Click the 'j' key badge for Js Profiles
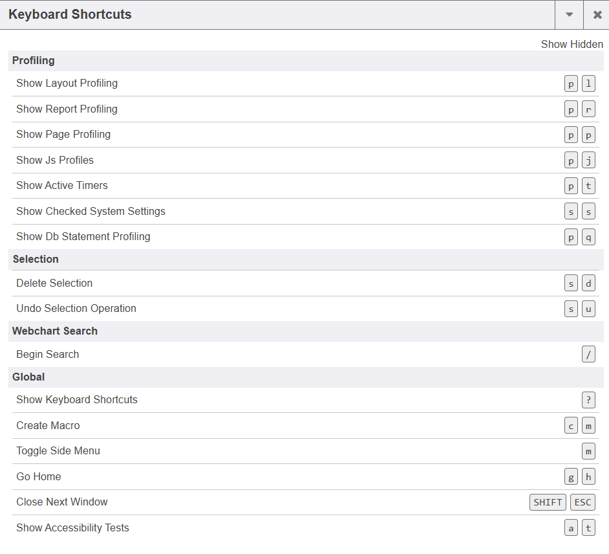This screenshot has height=554, width=609. coord(588,161)
